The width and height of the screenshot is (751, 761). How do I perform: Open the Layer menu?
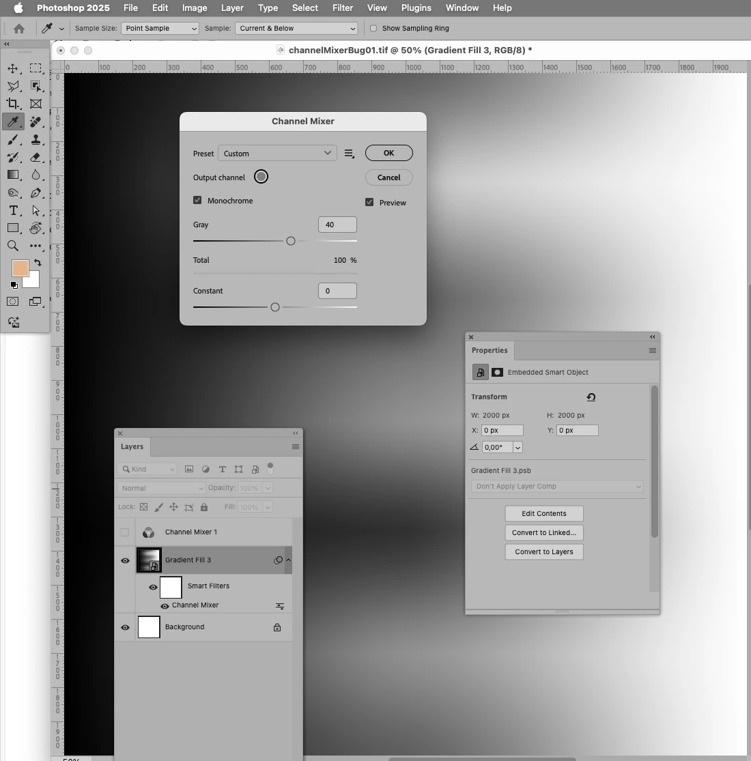coord(232,8)
